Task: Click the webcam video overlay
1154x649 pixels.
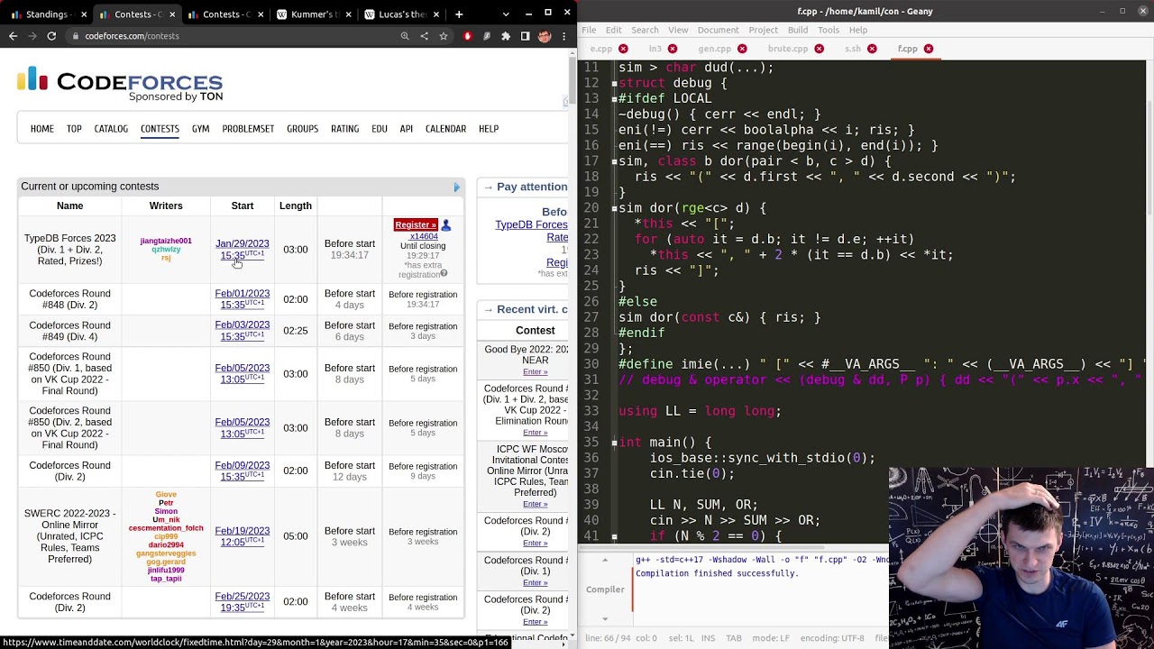Action: tap(1021, 558)
